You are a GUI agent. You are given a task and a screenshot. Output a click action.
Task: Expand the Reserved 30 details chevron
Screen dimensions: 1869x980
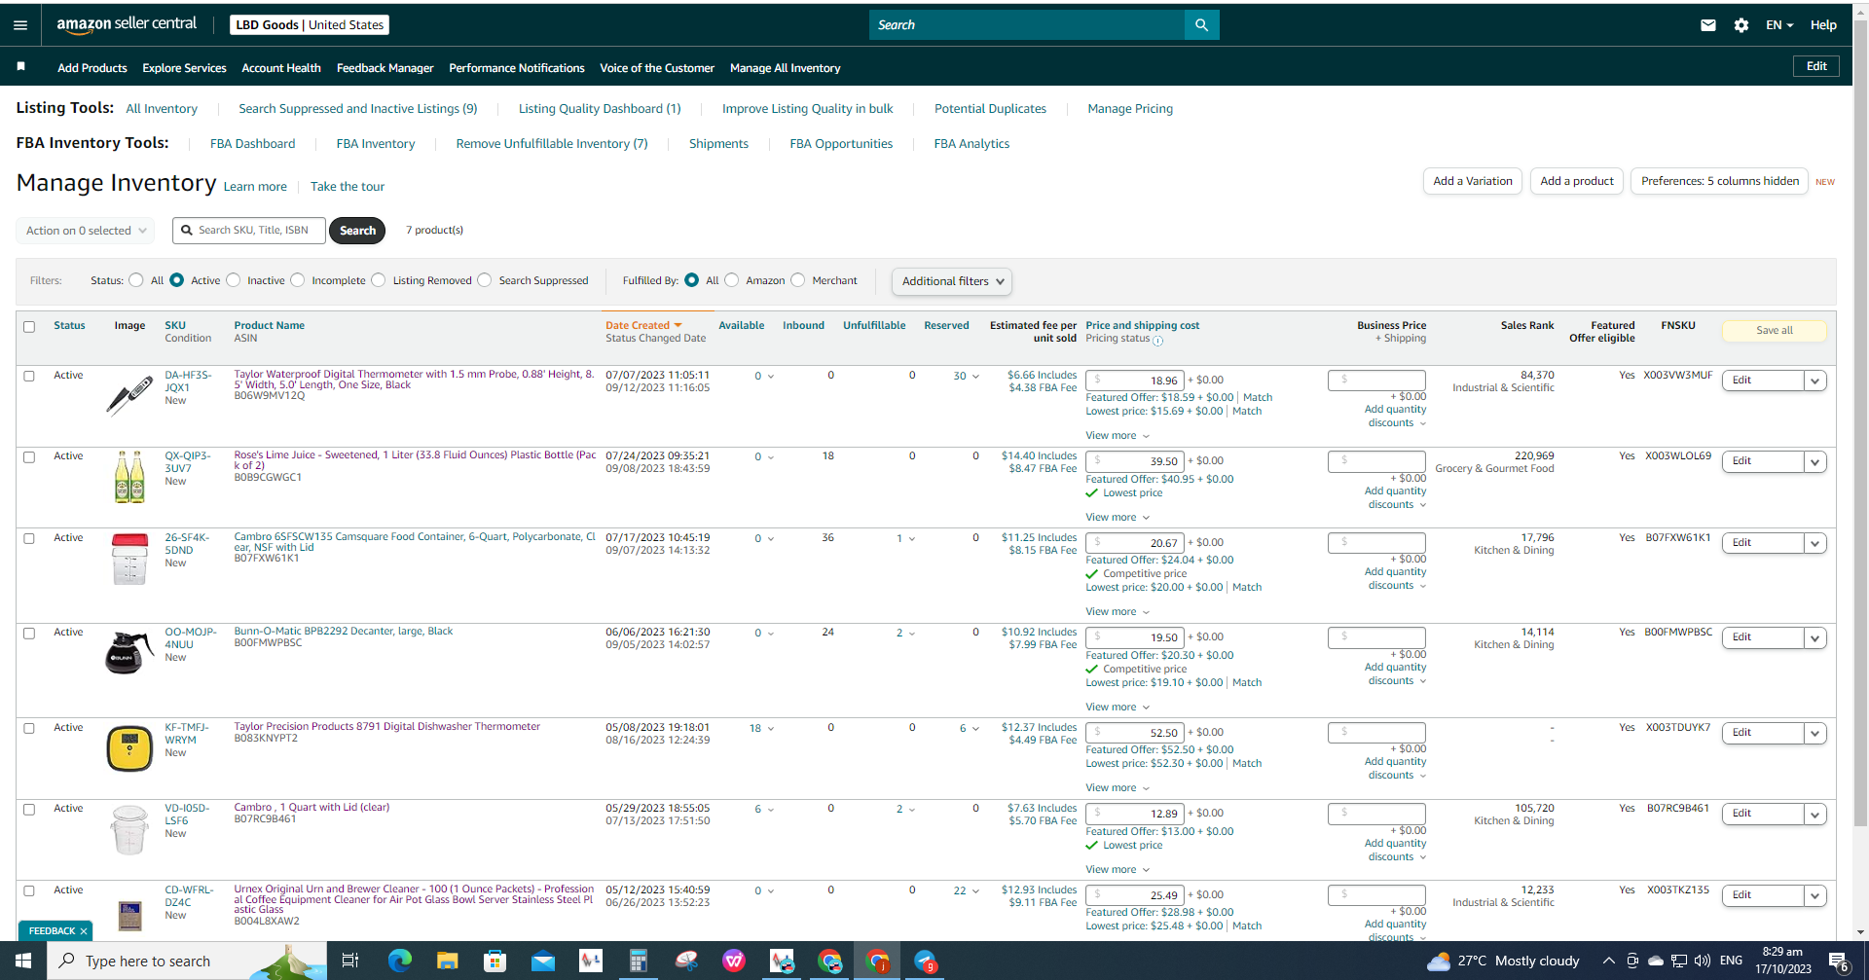coord(975,377)
